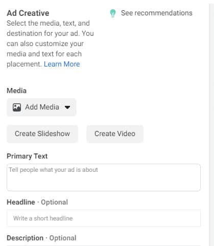Follow the Learn More link
The image size is (214, 246).
pos(62,64)
